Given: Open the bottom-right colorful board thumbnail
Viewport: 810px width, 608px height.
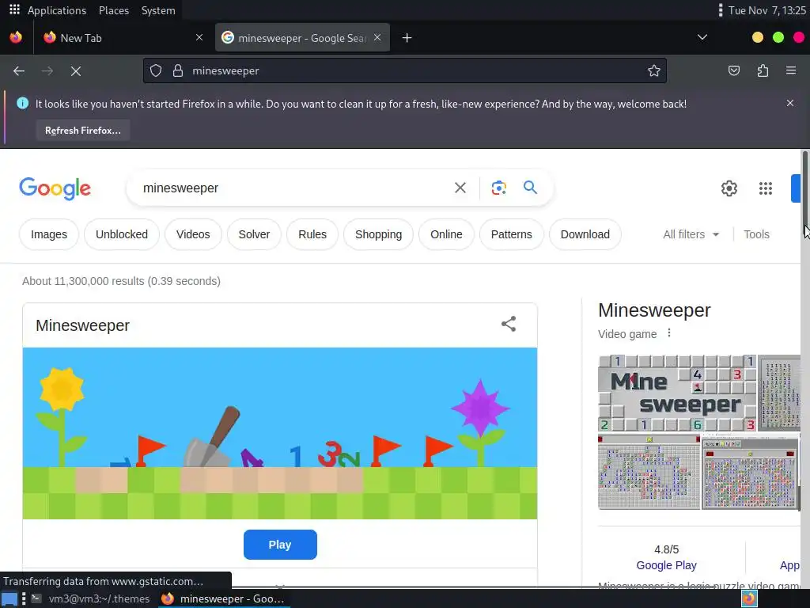Looking at the screenshot, I should tap(750, 473).
